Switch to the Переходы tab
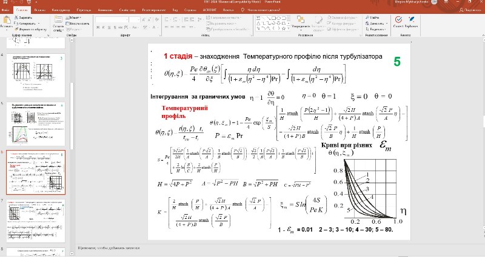The width and height of the screenshot is (485, 257). (x=84, y=10)
